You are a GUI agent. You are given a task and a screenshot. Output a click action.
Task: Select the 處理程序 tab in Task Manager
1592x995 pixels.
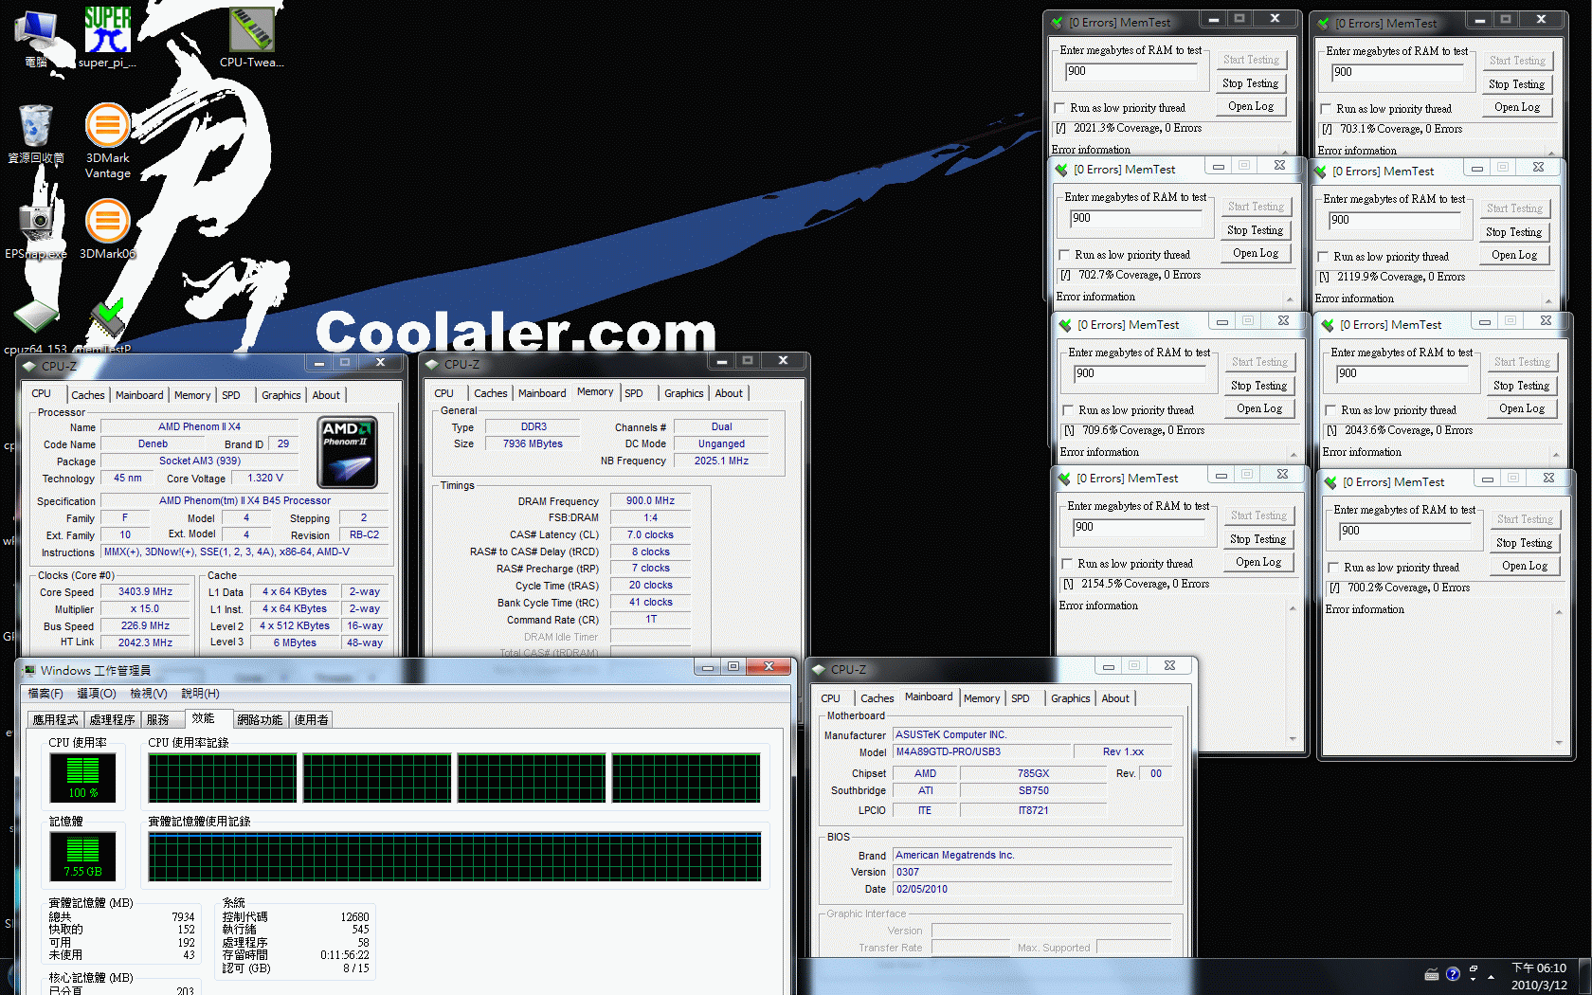pyautogui.click(x=112, y=720)
